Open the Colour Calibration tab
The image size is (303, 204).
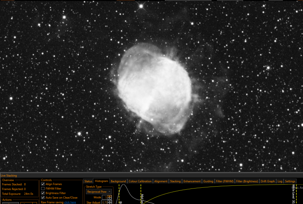(140, 181)
